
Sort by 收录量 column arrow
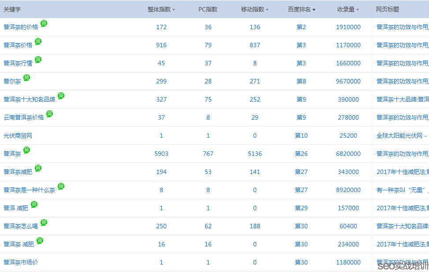point(357,10)
